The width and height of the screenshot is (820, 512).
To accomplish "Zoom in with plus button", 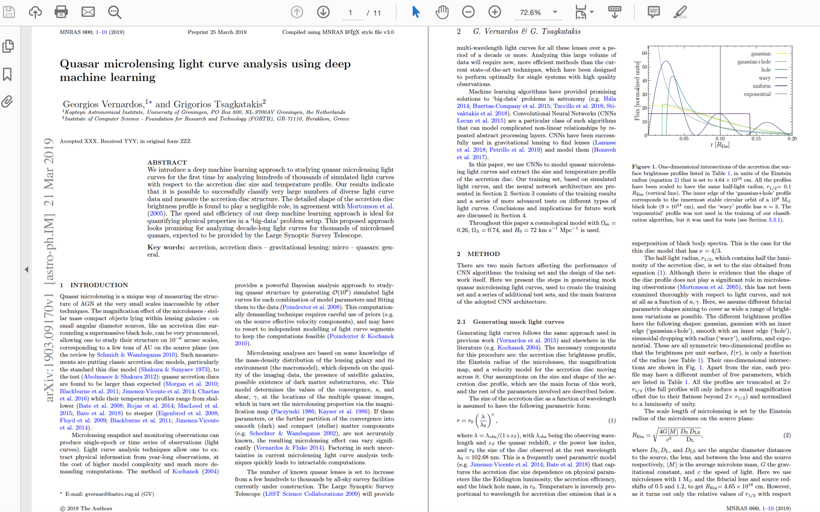I will [x=494, y=12].
